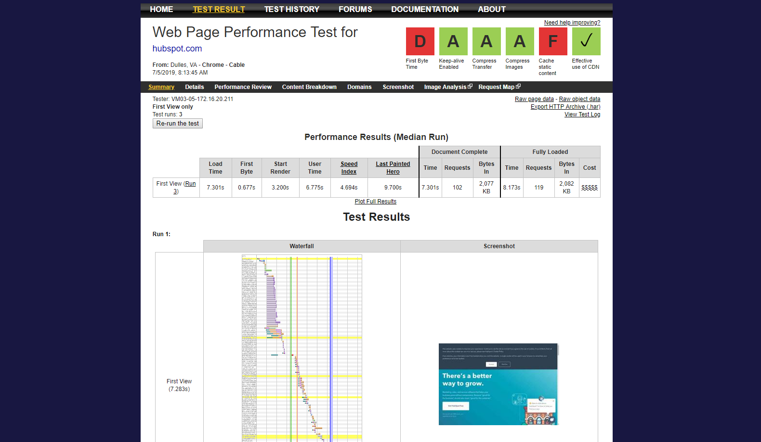Click the Load Time value 7.301s
This screenshot has width=761, height=442.
coord(215,188)
